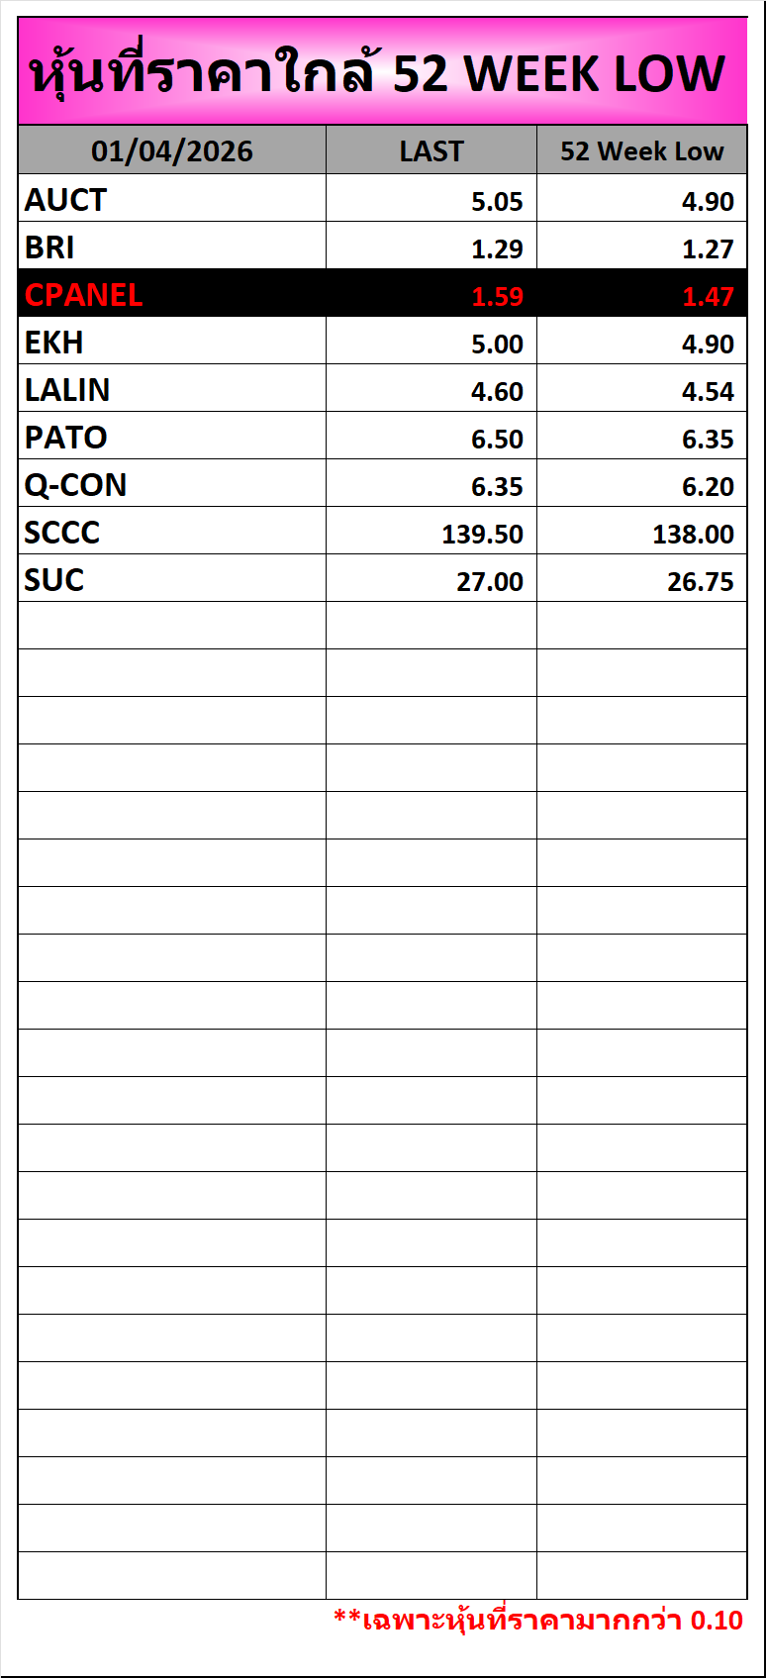Screen dimensions: 766x1678
Task: Select the LALIN stock name cell
Action: click(67, 390)
